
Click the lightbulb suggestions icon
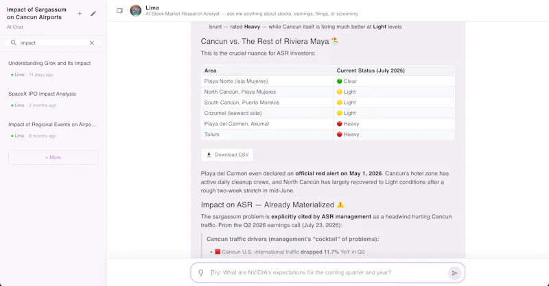point(201,272)
